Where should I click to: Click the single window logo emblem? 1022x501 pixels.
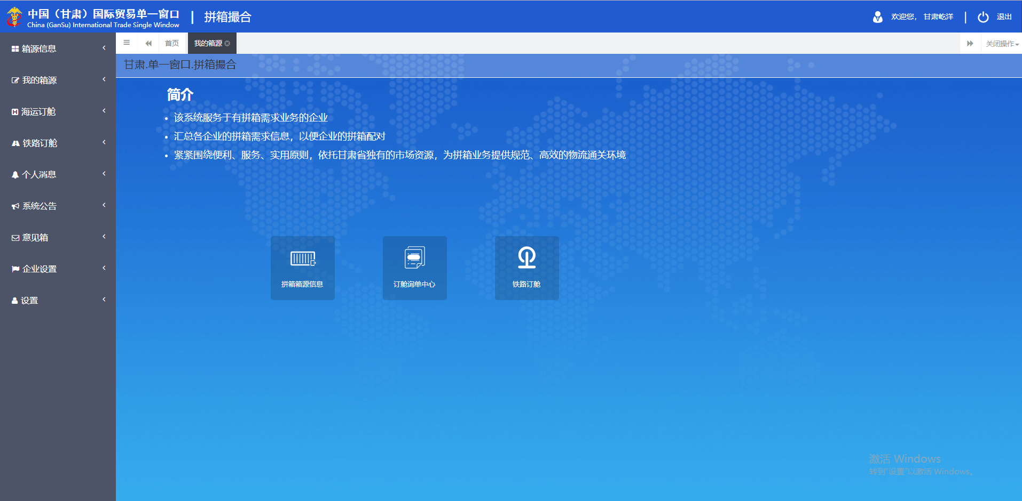(14, 17)
